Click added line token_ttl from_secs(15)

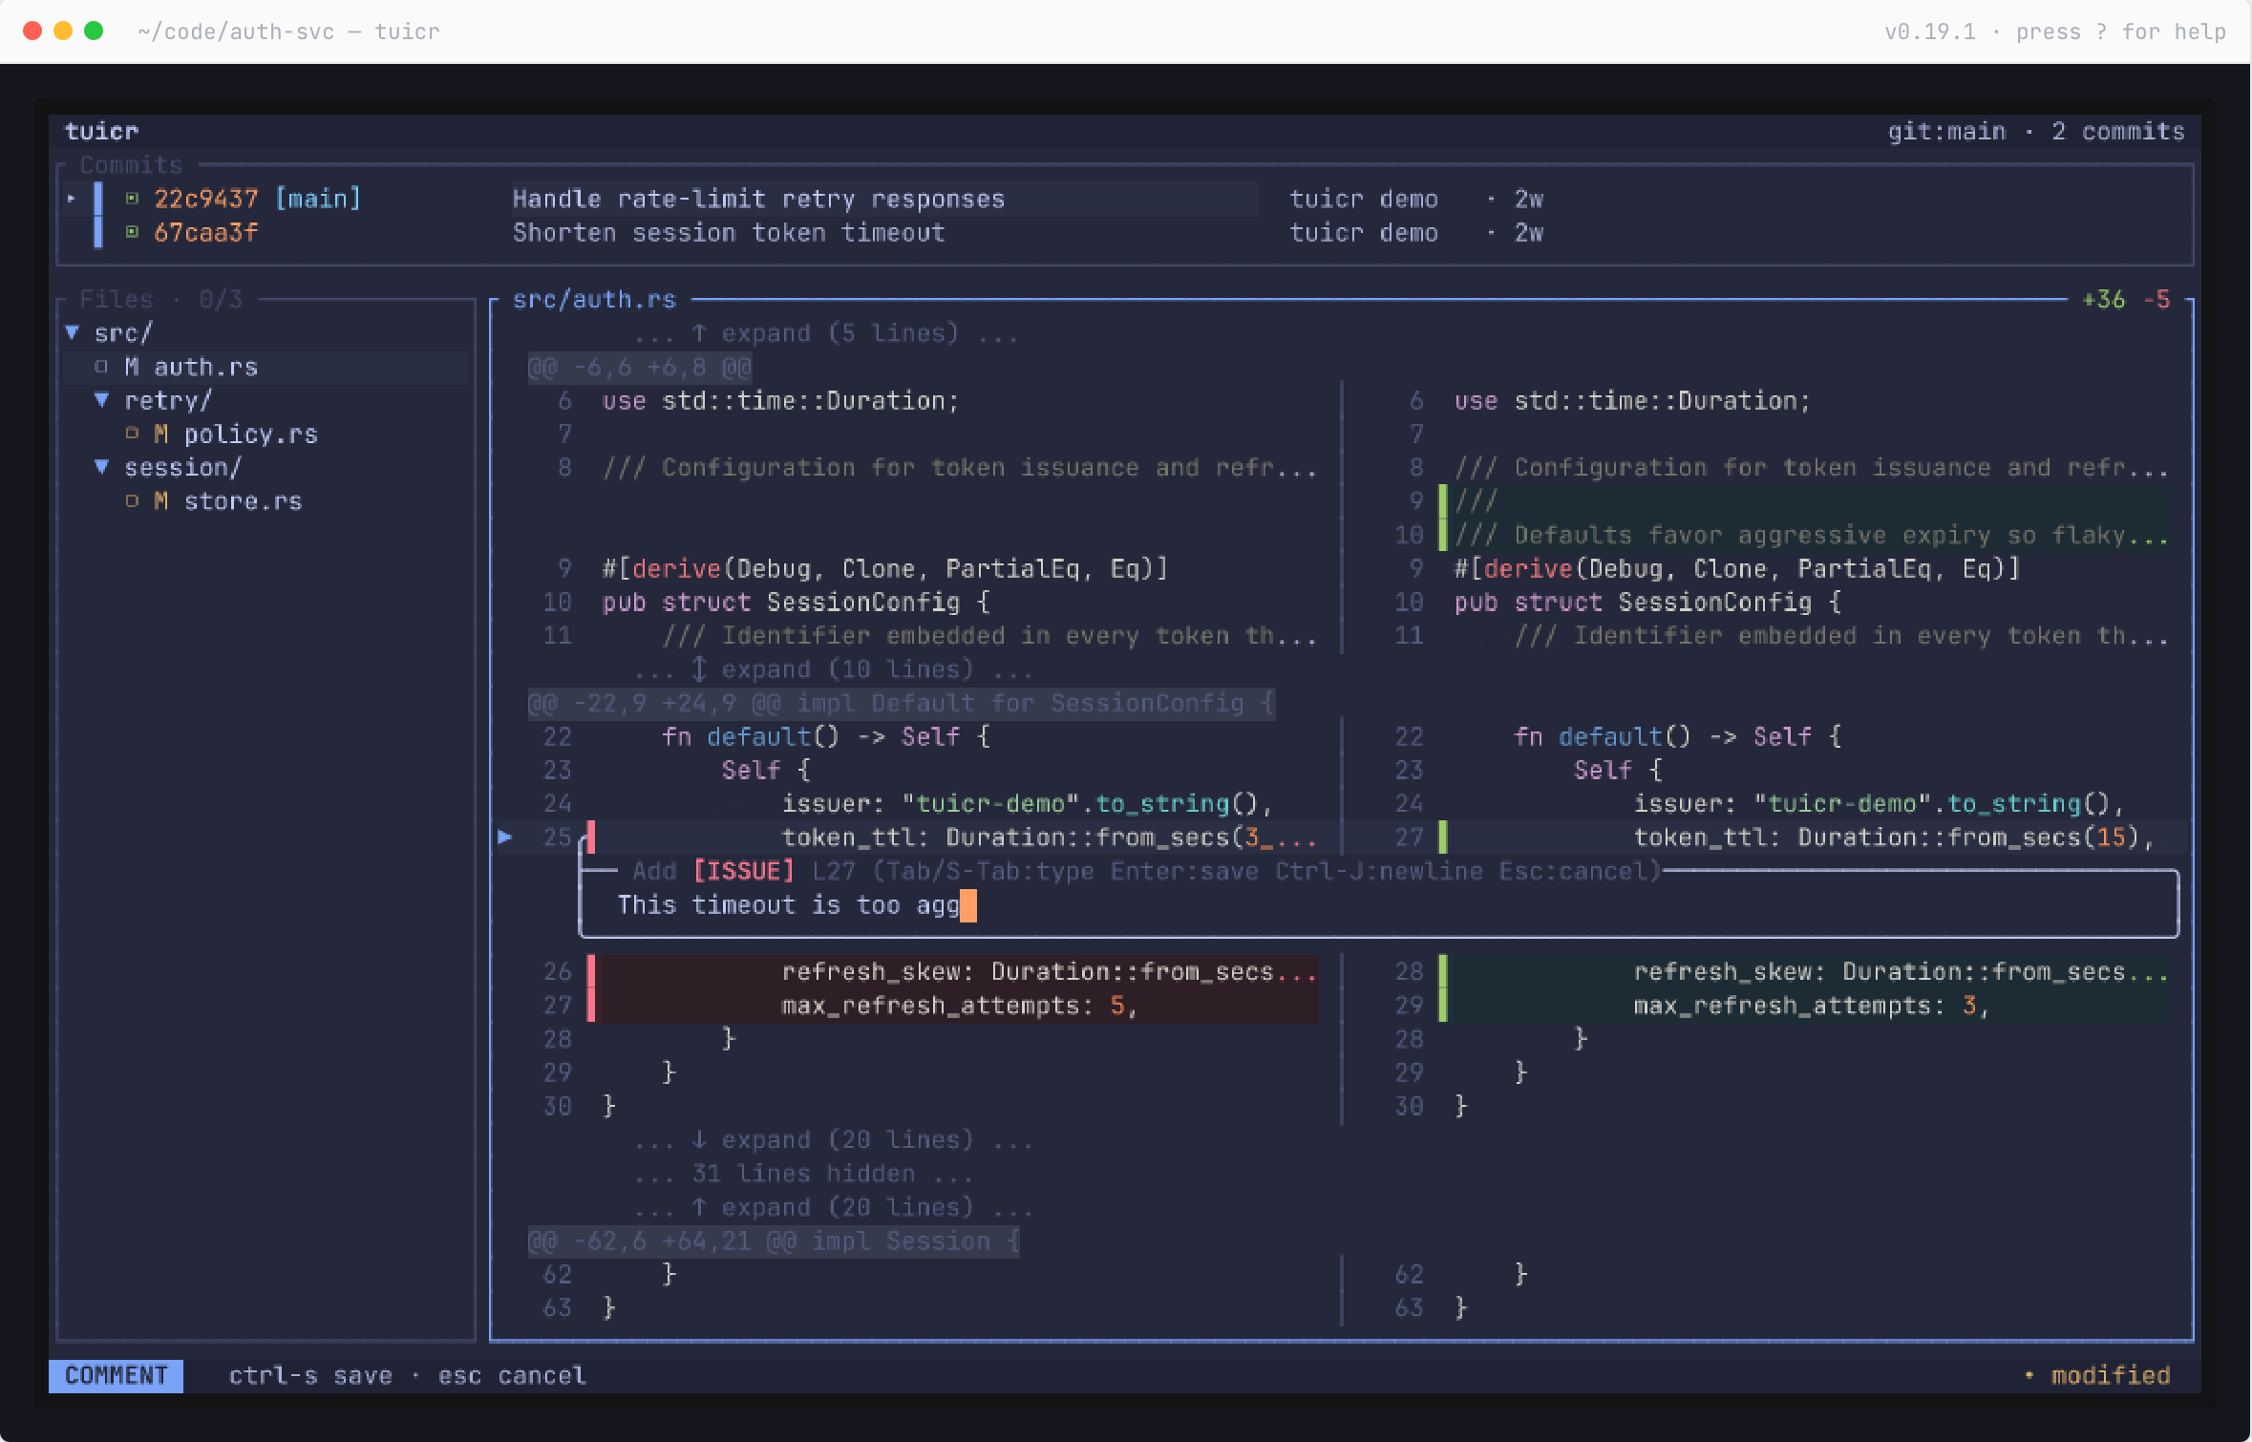coord(1803,838)
